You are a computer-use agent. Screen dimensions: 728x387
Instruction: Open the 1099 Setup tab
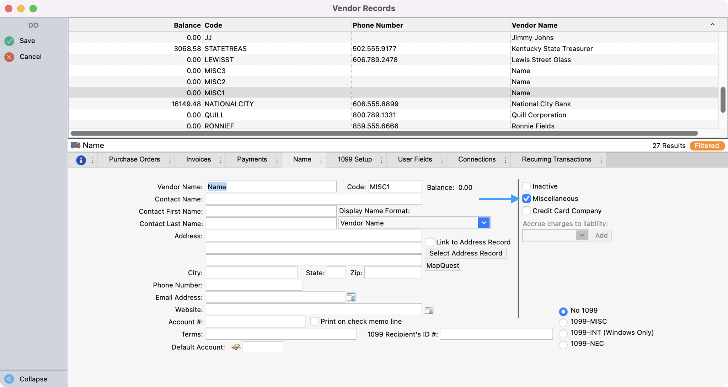[354, 159]
